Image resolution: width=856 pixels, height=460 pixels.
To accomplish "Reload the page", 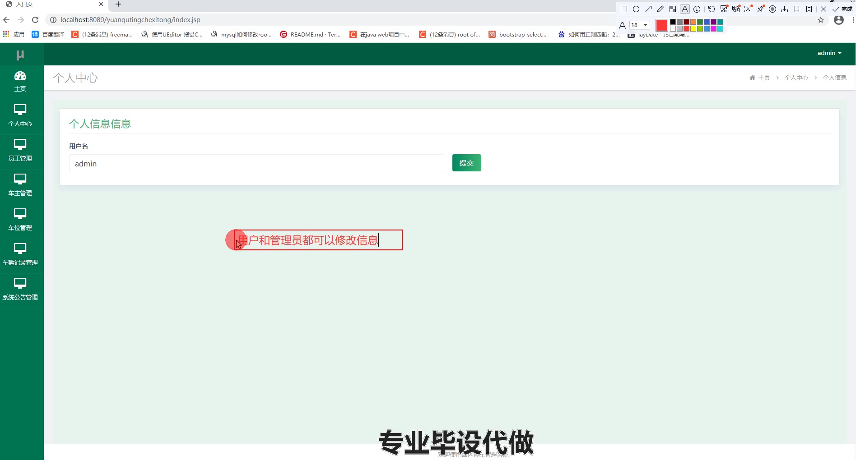I will pos(35,20).
